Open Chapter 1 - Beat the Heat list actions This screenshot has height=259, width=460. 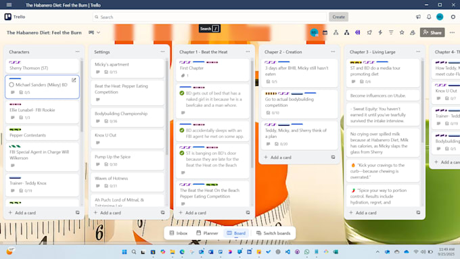pyautogui.click(x=248, y=51)
